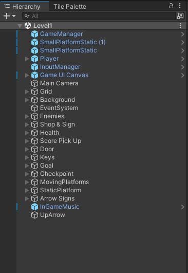Open the create object plus dropdown

(10, 16)
